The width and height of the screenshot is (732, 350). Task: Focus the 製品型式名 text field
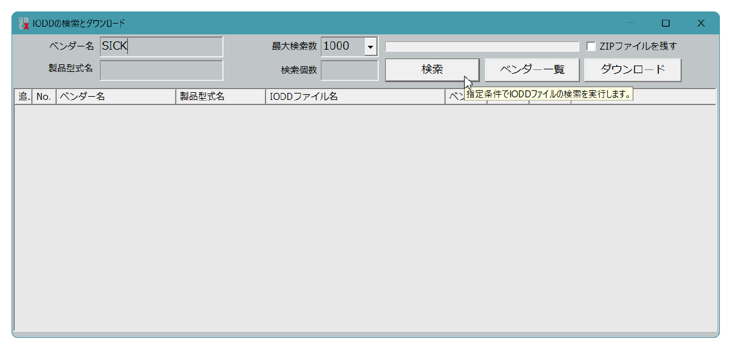[x=162, y=70]
